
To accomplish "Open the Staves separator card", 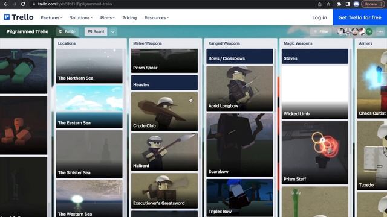I will tap(315, 56).
